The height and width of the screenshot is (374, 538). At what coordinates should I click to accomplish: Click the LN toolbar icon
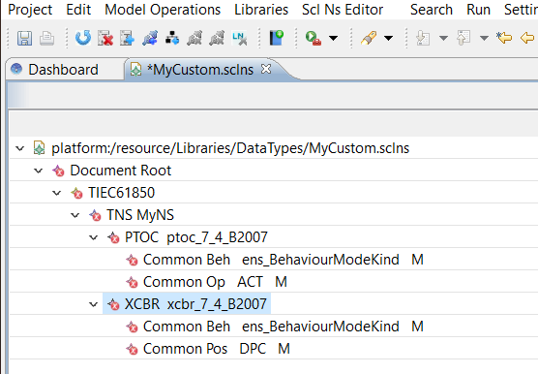click(239, 38)
